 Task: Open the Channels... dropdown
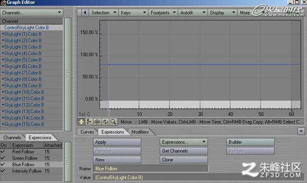pyautogui.click(x=31, y=13)
